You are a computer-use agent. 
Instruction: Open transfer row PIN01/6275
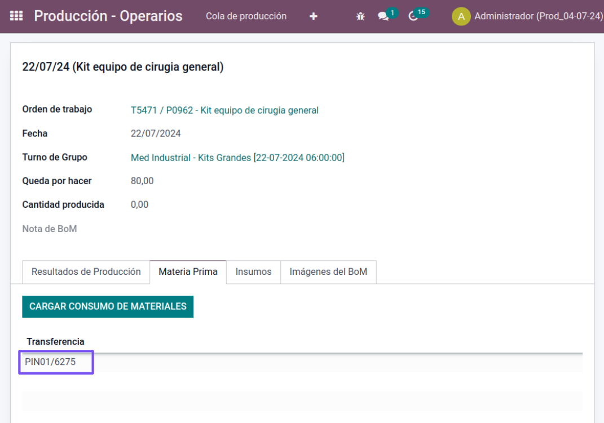tap(50, 362)
